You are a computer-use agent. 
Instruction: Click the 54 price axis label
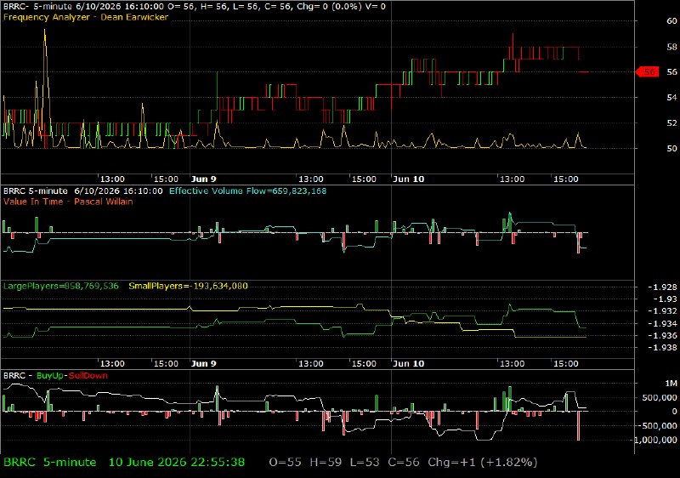pos(671,97)
